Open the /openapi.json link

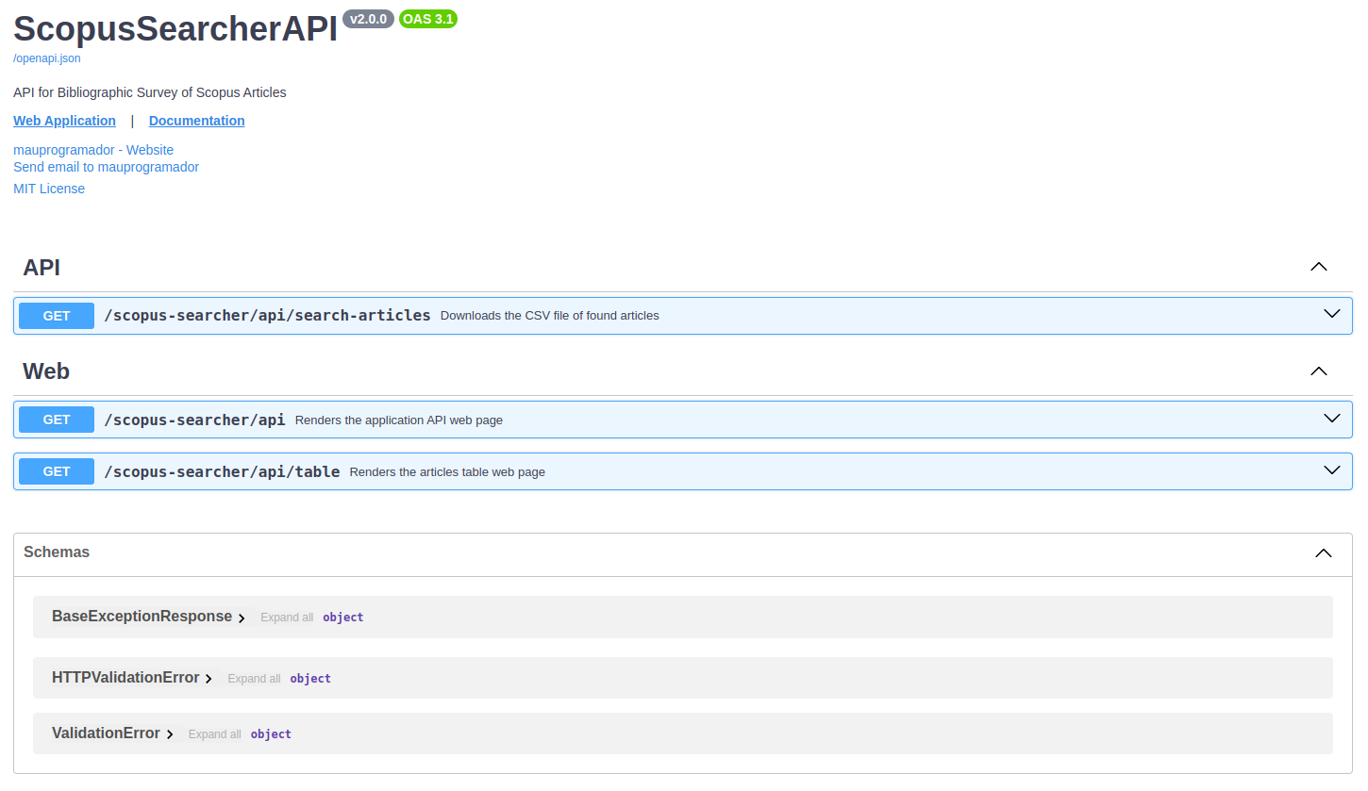coord(46,58)
